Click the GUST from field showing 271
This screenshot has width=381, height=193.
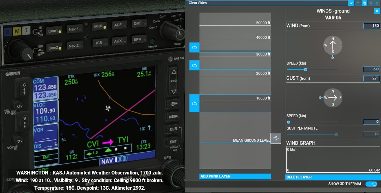coord(372,78)
